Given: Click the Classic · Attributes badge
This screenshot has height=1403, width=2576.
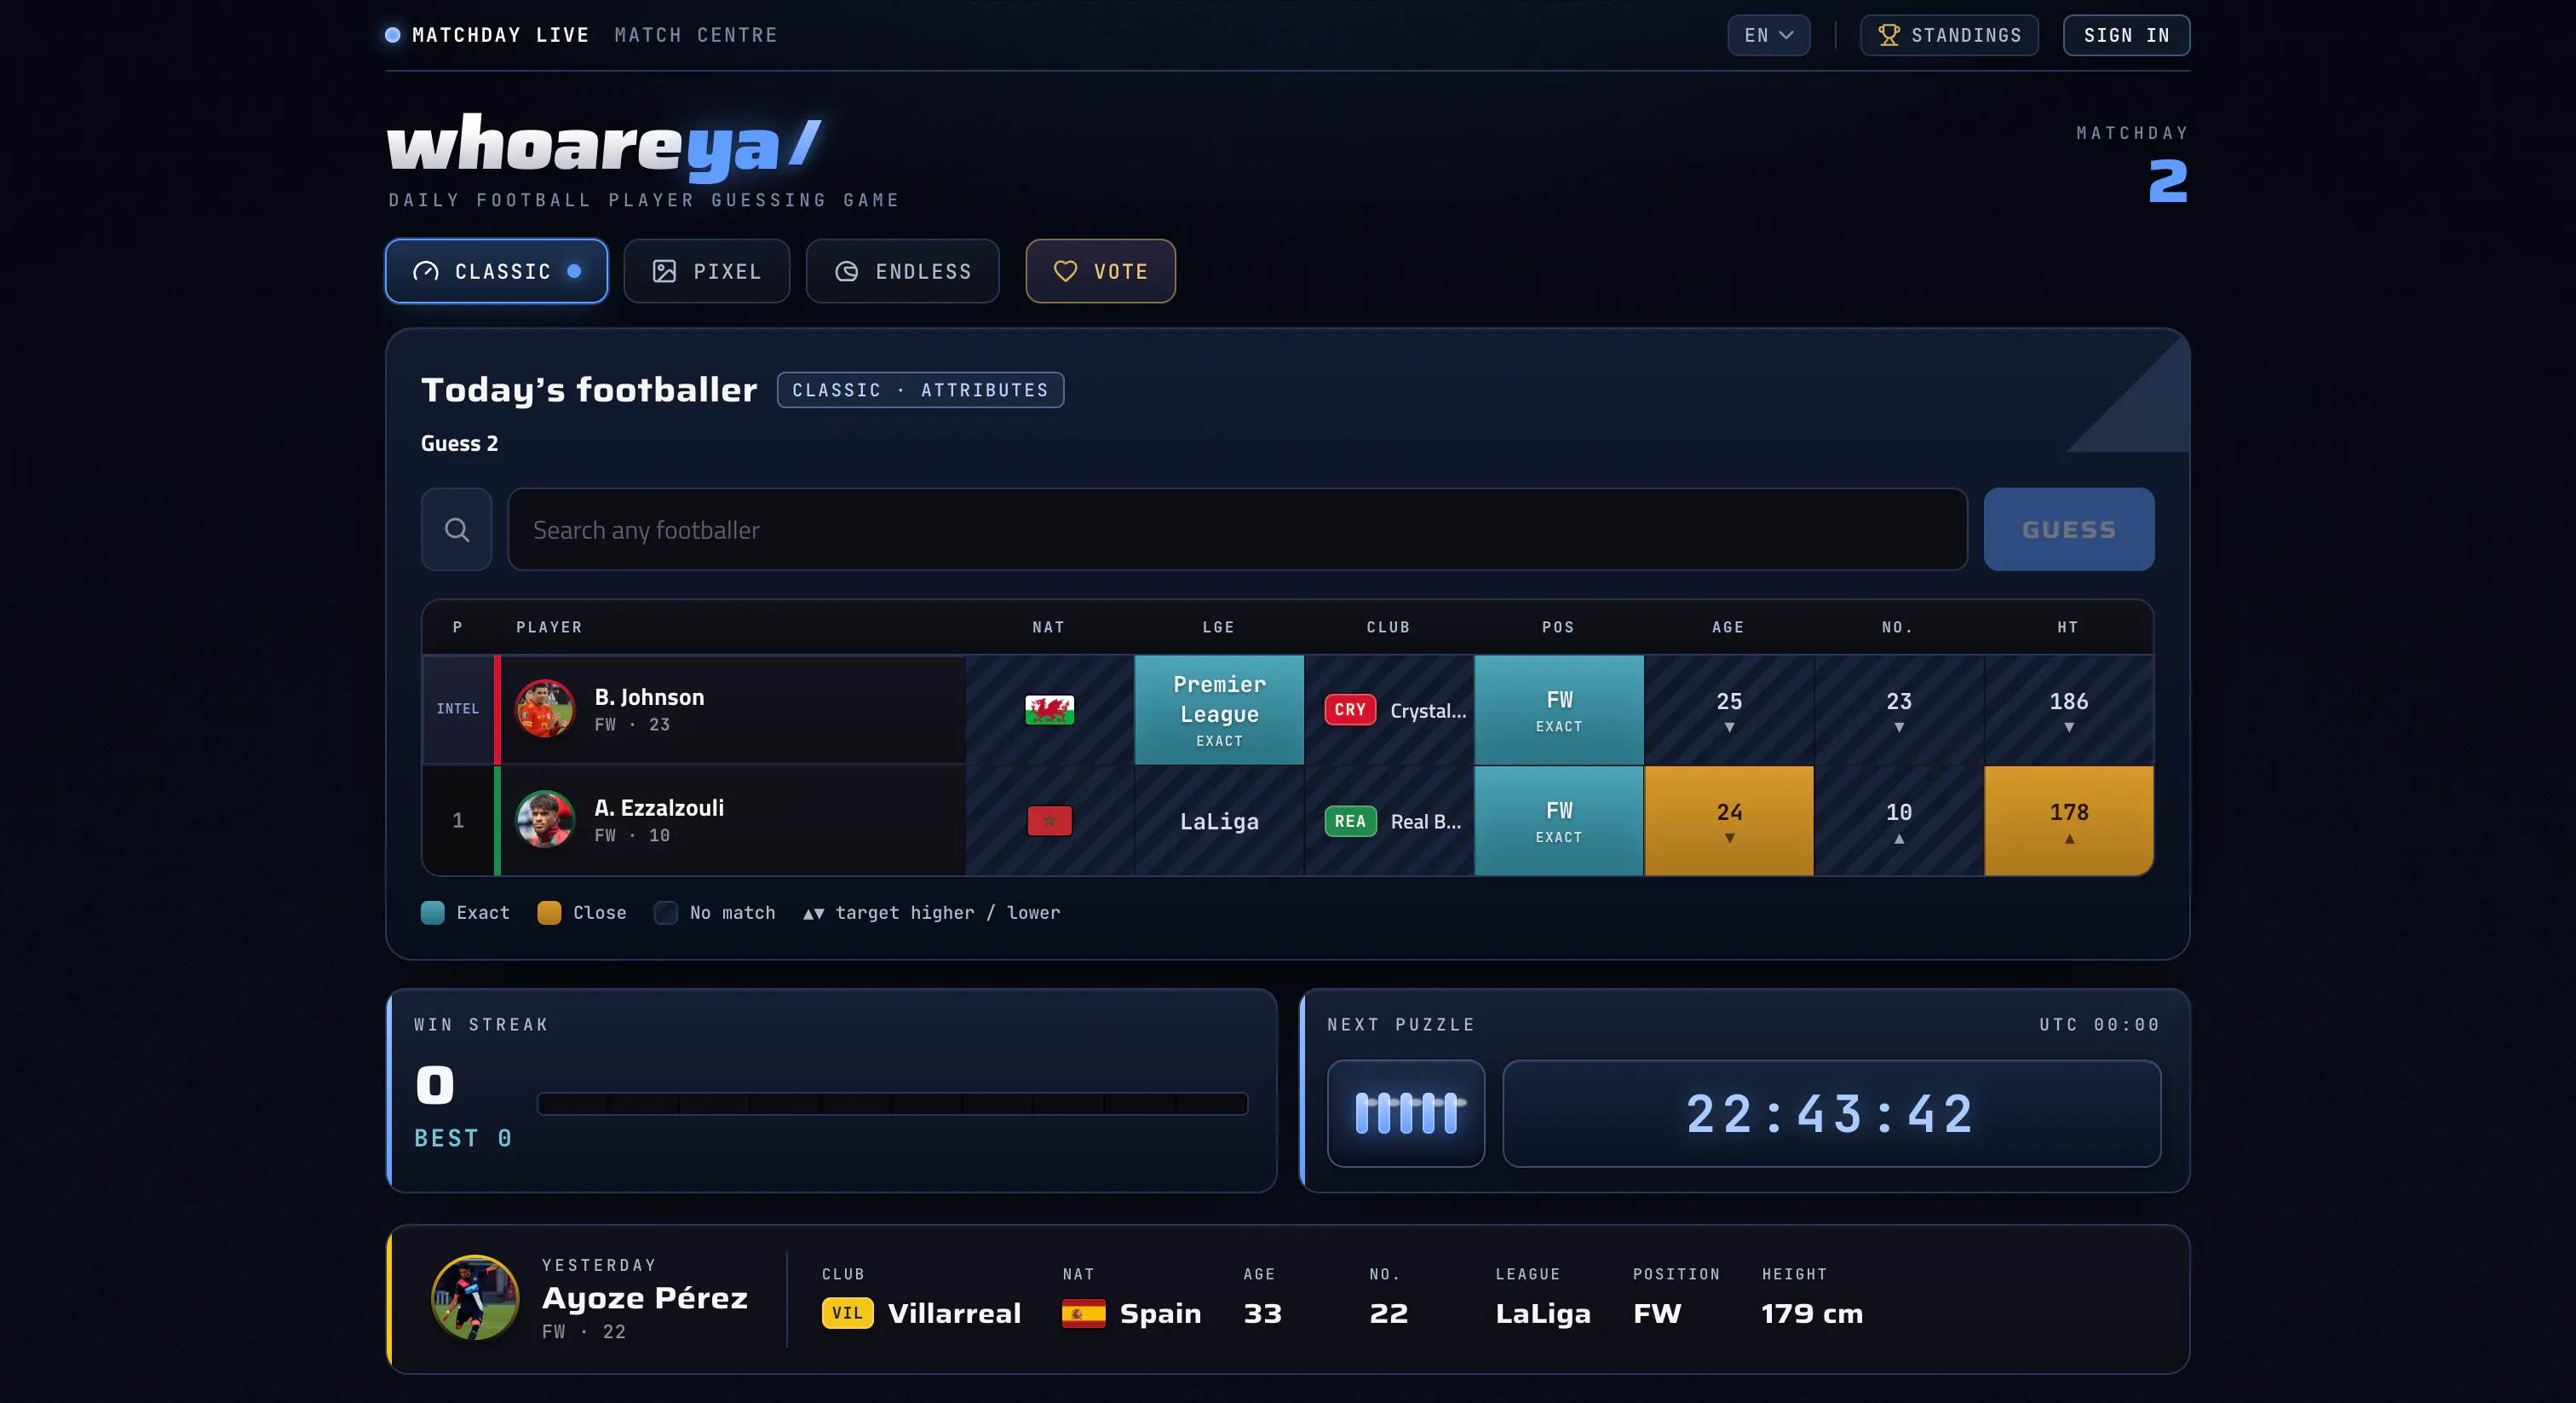Looking at the screenshot, I should coord(920,390).
